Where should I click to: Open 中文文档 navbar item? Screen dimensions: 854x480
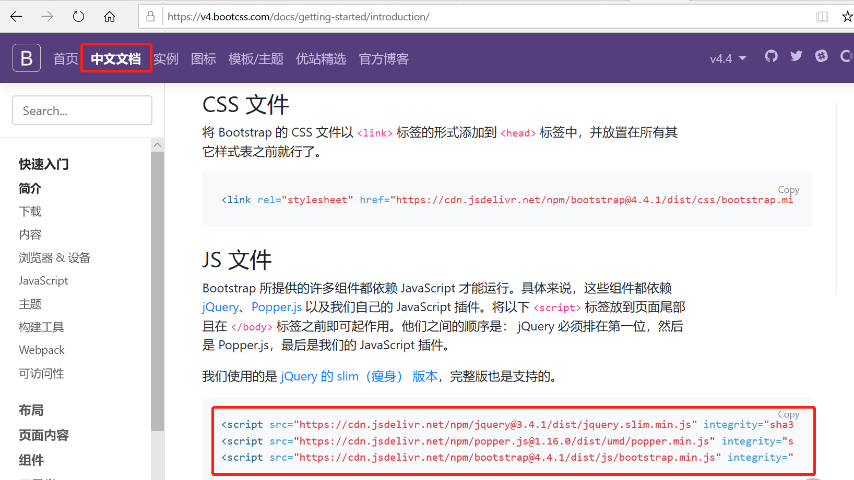pyautogui.click(x=116, y=58)
